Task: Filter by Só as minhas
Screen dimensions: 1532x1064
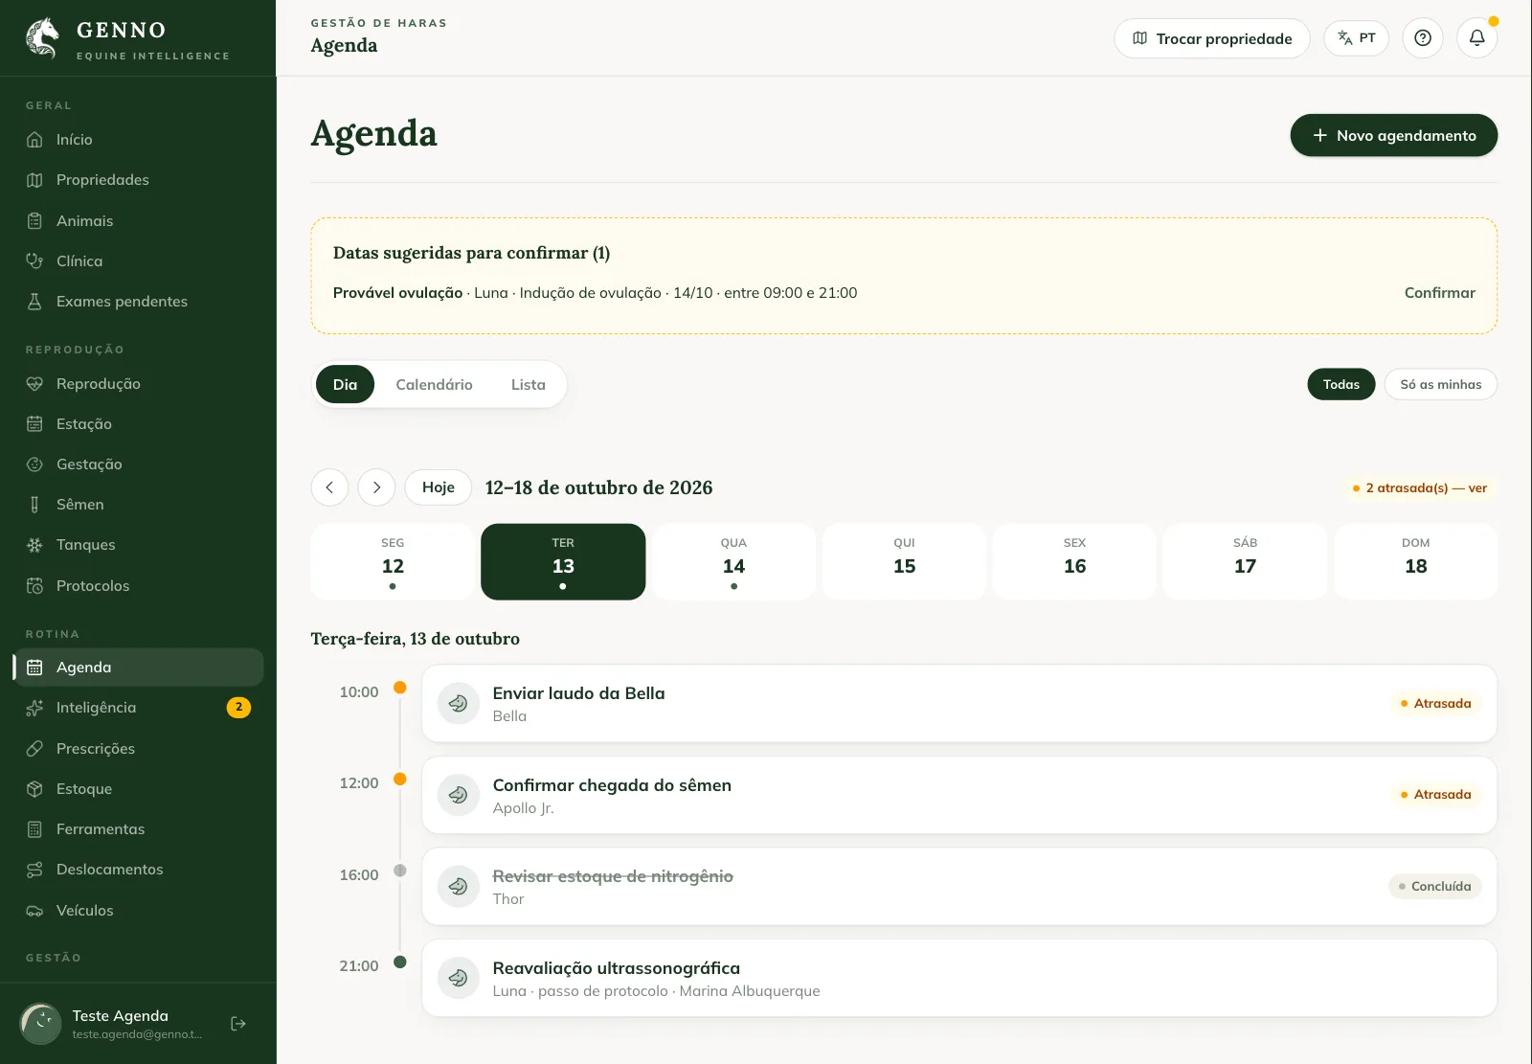Action: point(1441,384)
